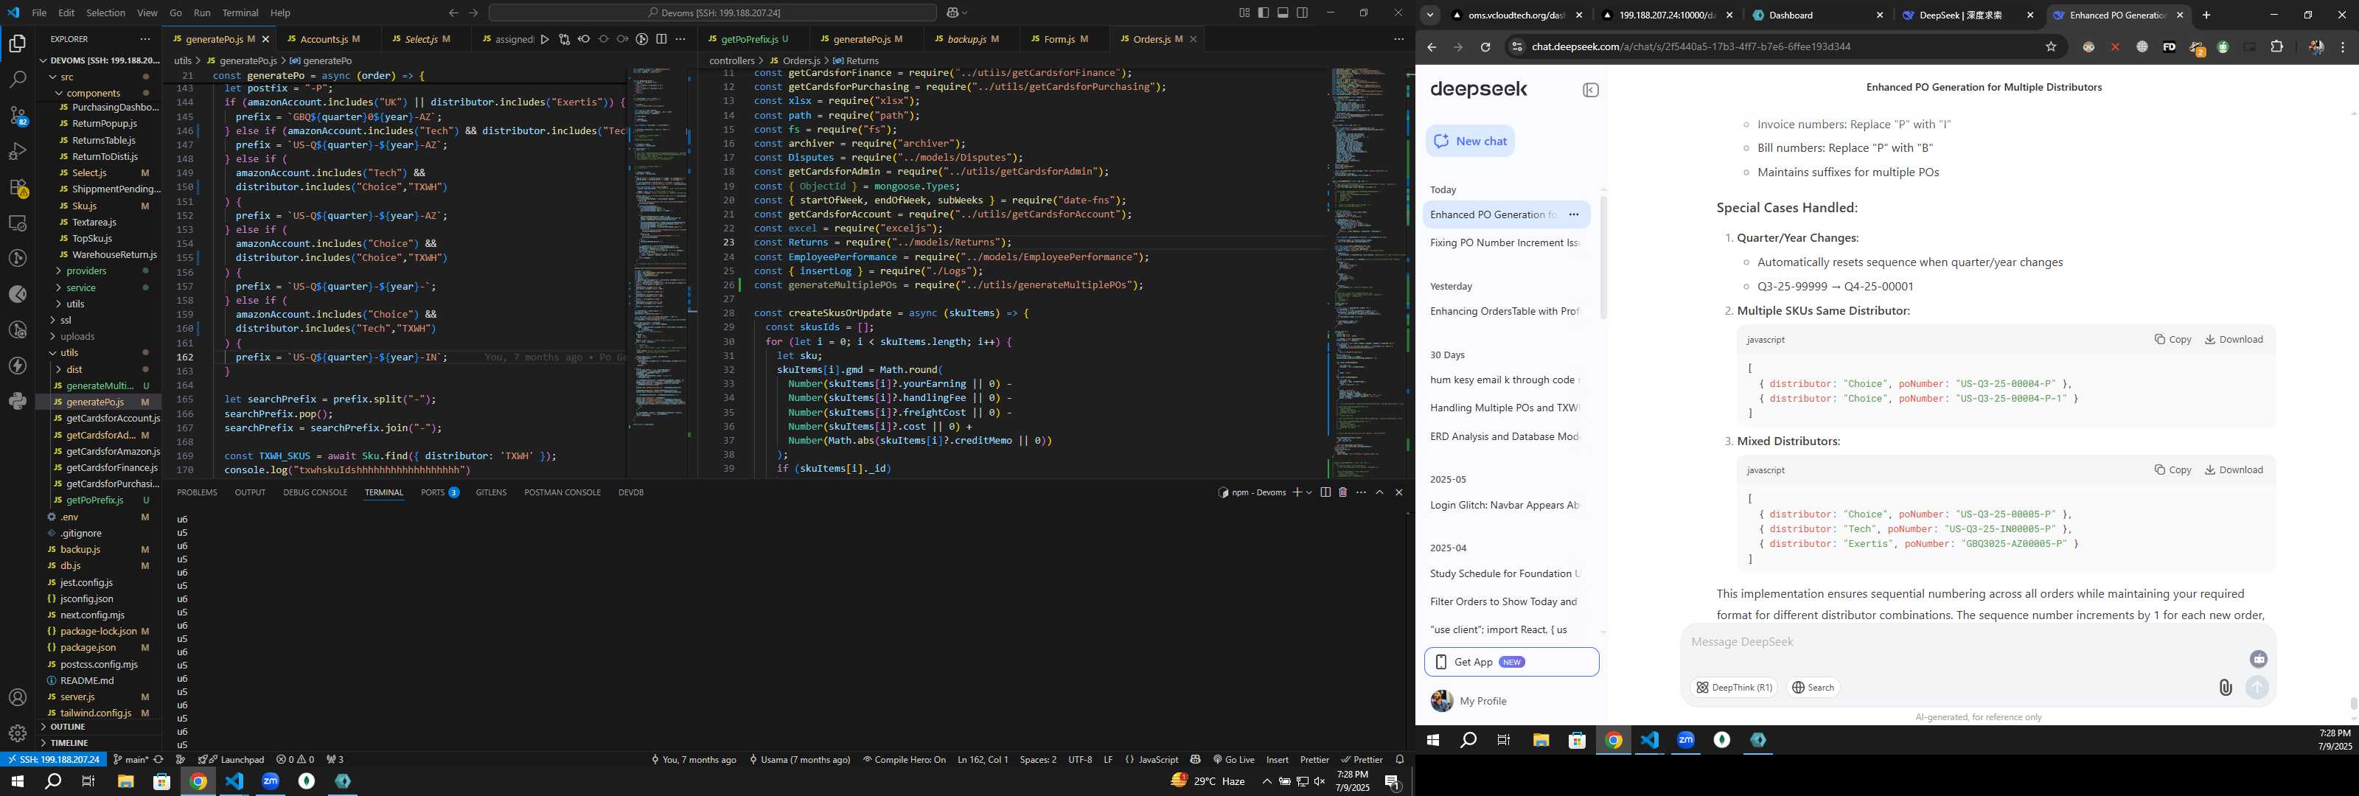Toggle VS Code secondary sidebar layout button
This screenshot has width=2359, height=796.
(x=1302, y=13)
